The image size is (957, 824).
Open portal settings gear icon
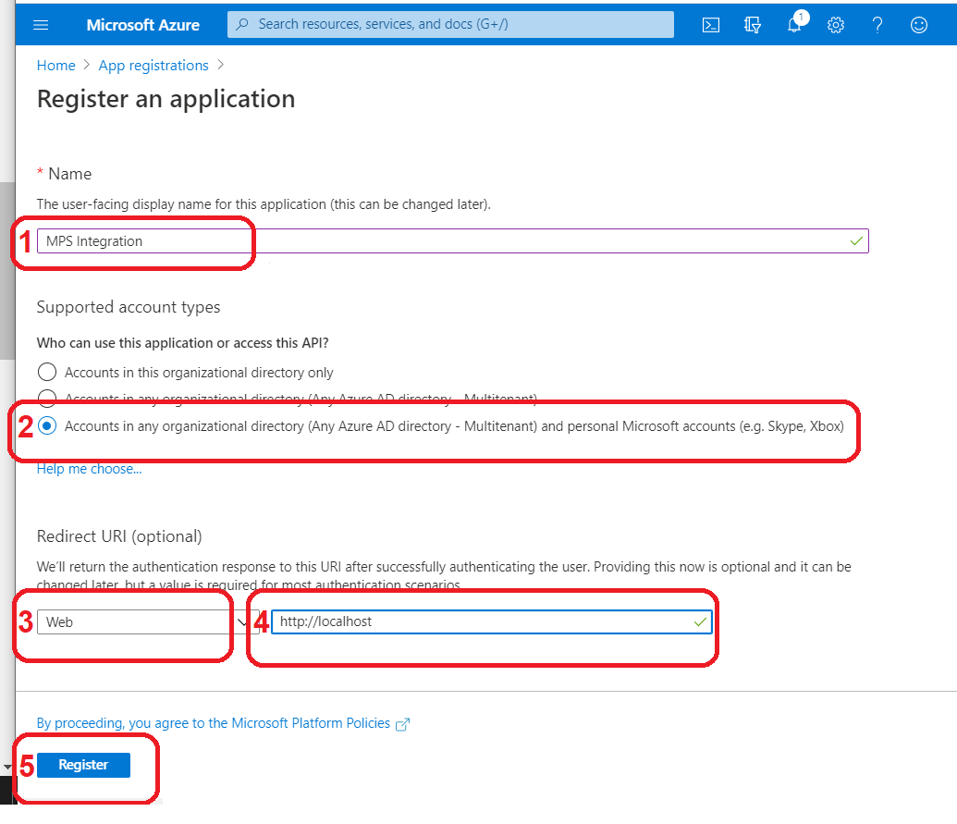[836, 25]
